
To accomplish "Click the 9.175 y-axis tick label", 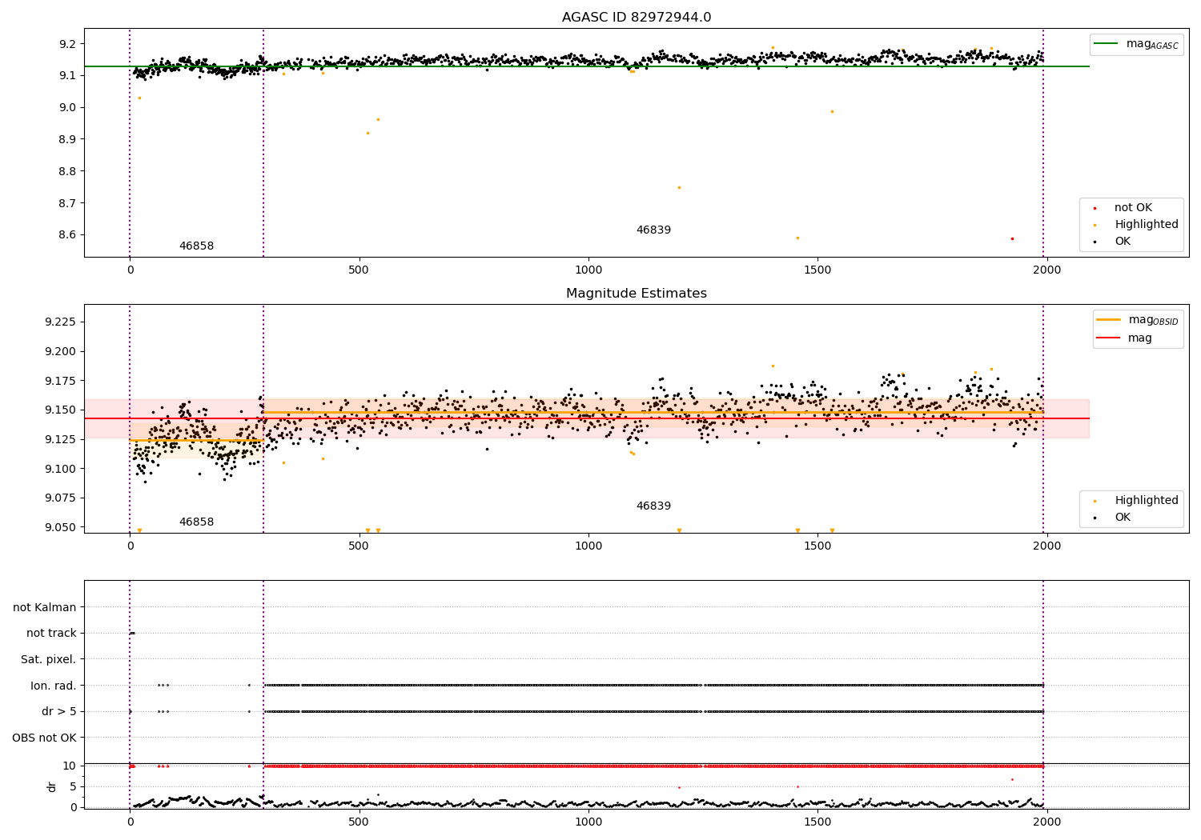I will click(x=62, y=381).
